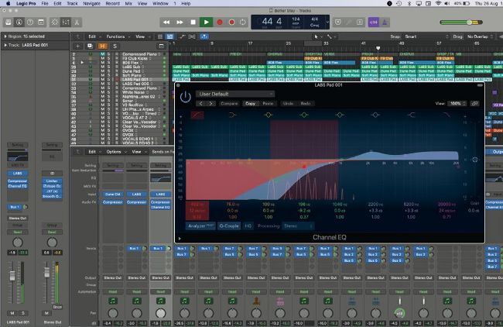The width and height of the screenshot is (503, 327).
Task: Click the link icon in Channel EQ
Action: (474, 103)
